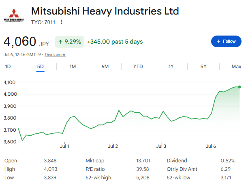
Task: Click the 3,600 y-axis label
Action: click(10, 142)
